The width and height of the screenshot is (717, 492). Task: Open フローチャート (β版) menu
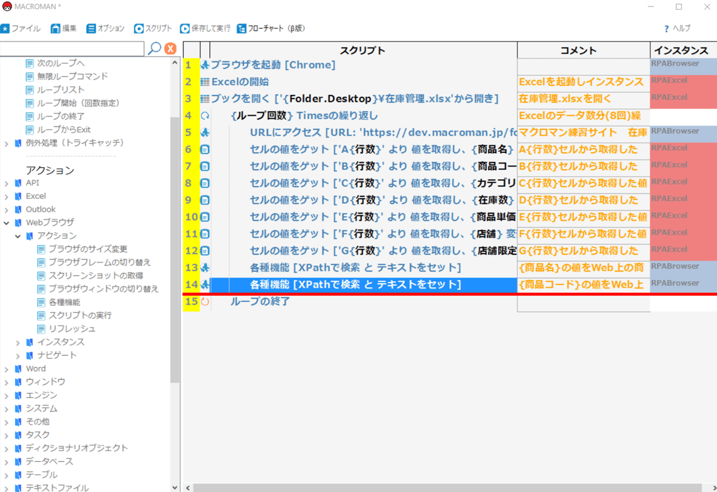click(271, 28)
